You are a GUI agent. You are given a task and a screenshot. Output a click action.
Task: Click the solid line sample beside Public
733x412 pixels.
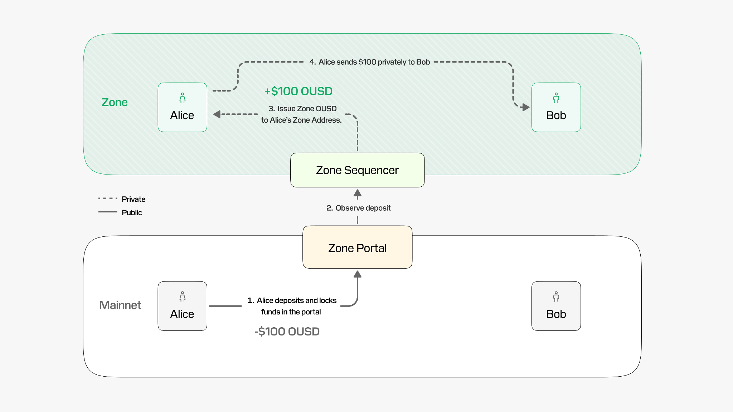click(108, 212)
